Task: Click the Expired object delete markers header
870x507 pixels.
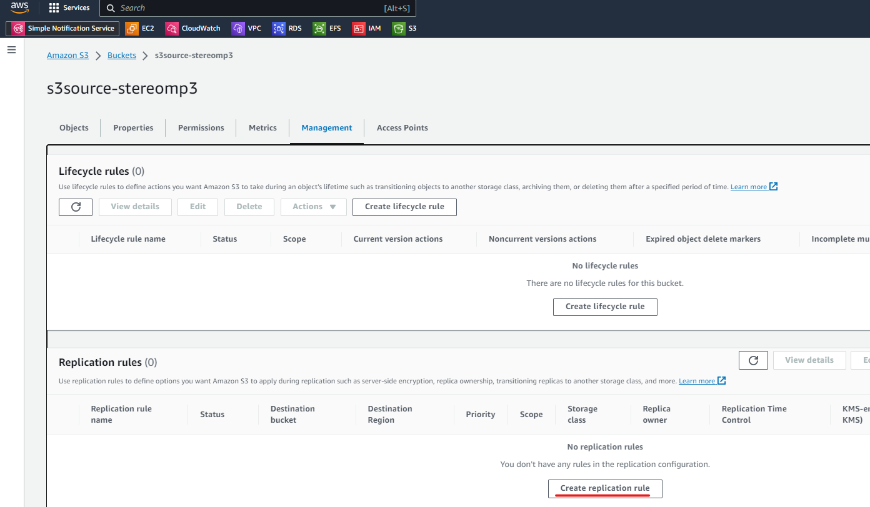Action: coord(703,239)
